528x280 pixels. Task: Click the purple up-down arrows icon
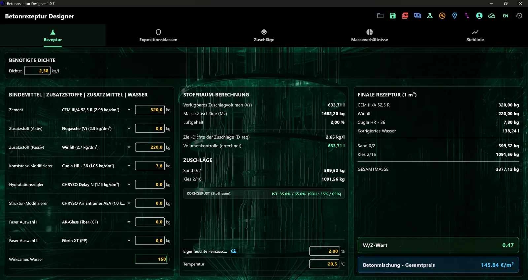click(x=467, y=16)
